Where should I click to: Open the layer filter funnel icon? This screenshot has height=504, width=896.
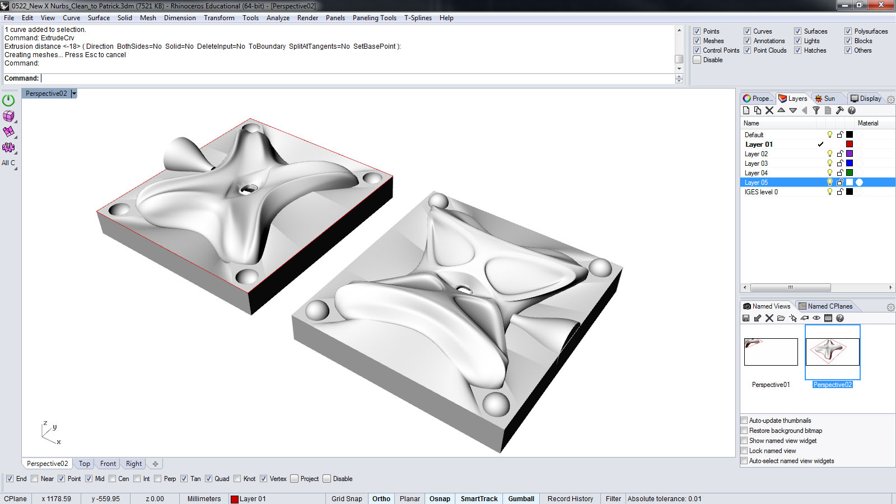tap(816, 110)
